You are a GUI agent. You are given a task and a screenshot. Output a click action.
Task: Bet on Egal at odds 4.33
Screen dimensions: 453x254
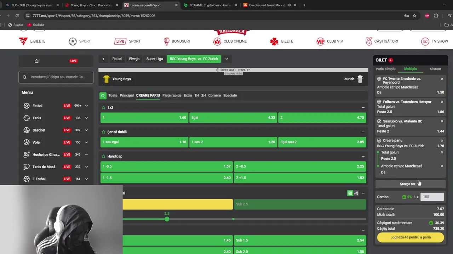233,117
